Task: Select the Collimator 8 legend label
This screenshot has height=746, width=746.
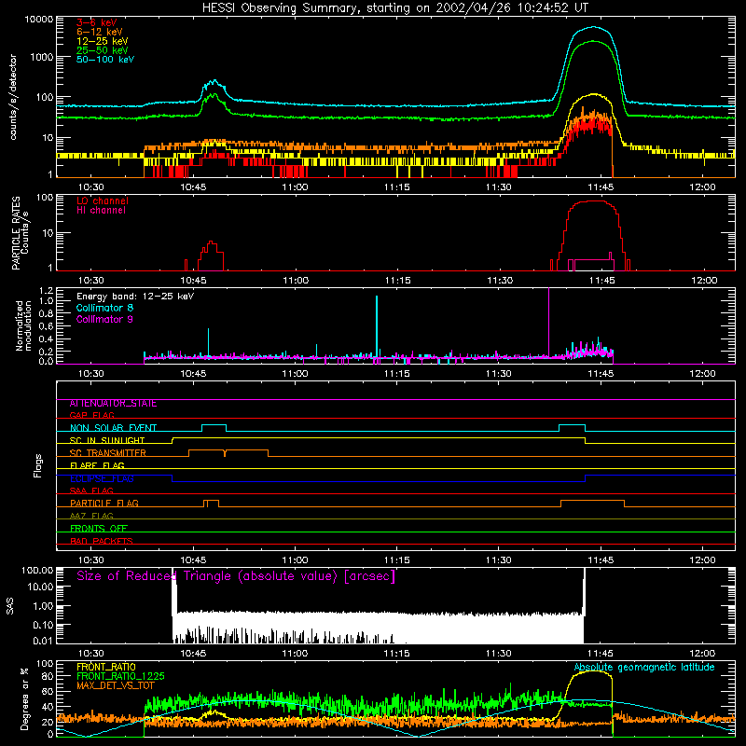Action: [104, 308]
